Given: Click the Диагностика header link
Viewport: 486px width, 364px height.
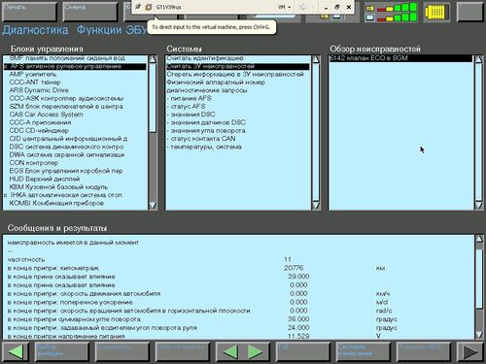Looking at the screenshot, I should pyautogui.click(x=35, y=30).
